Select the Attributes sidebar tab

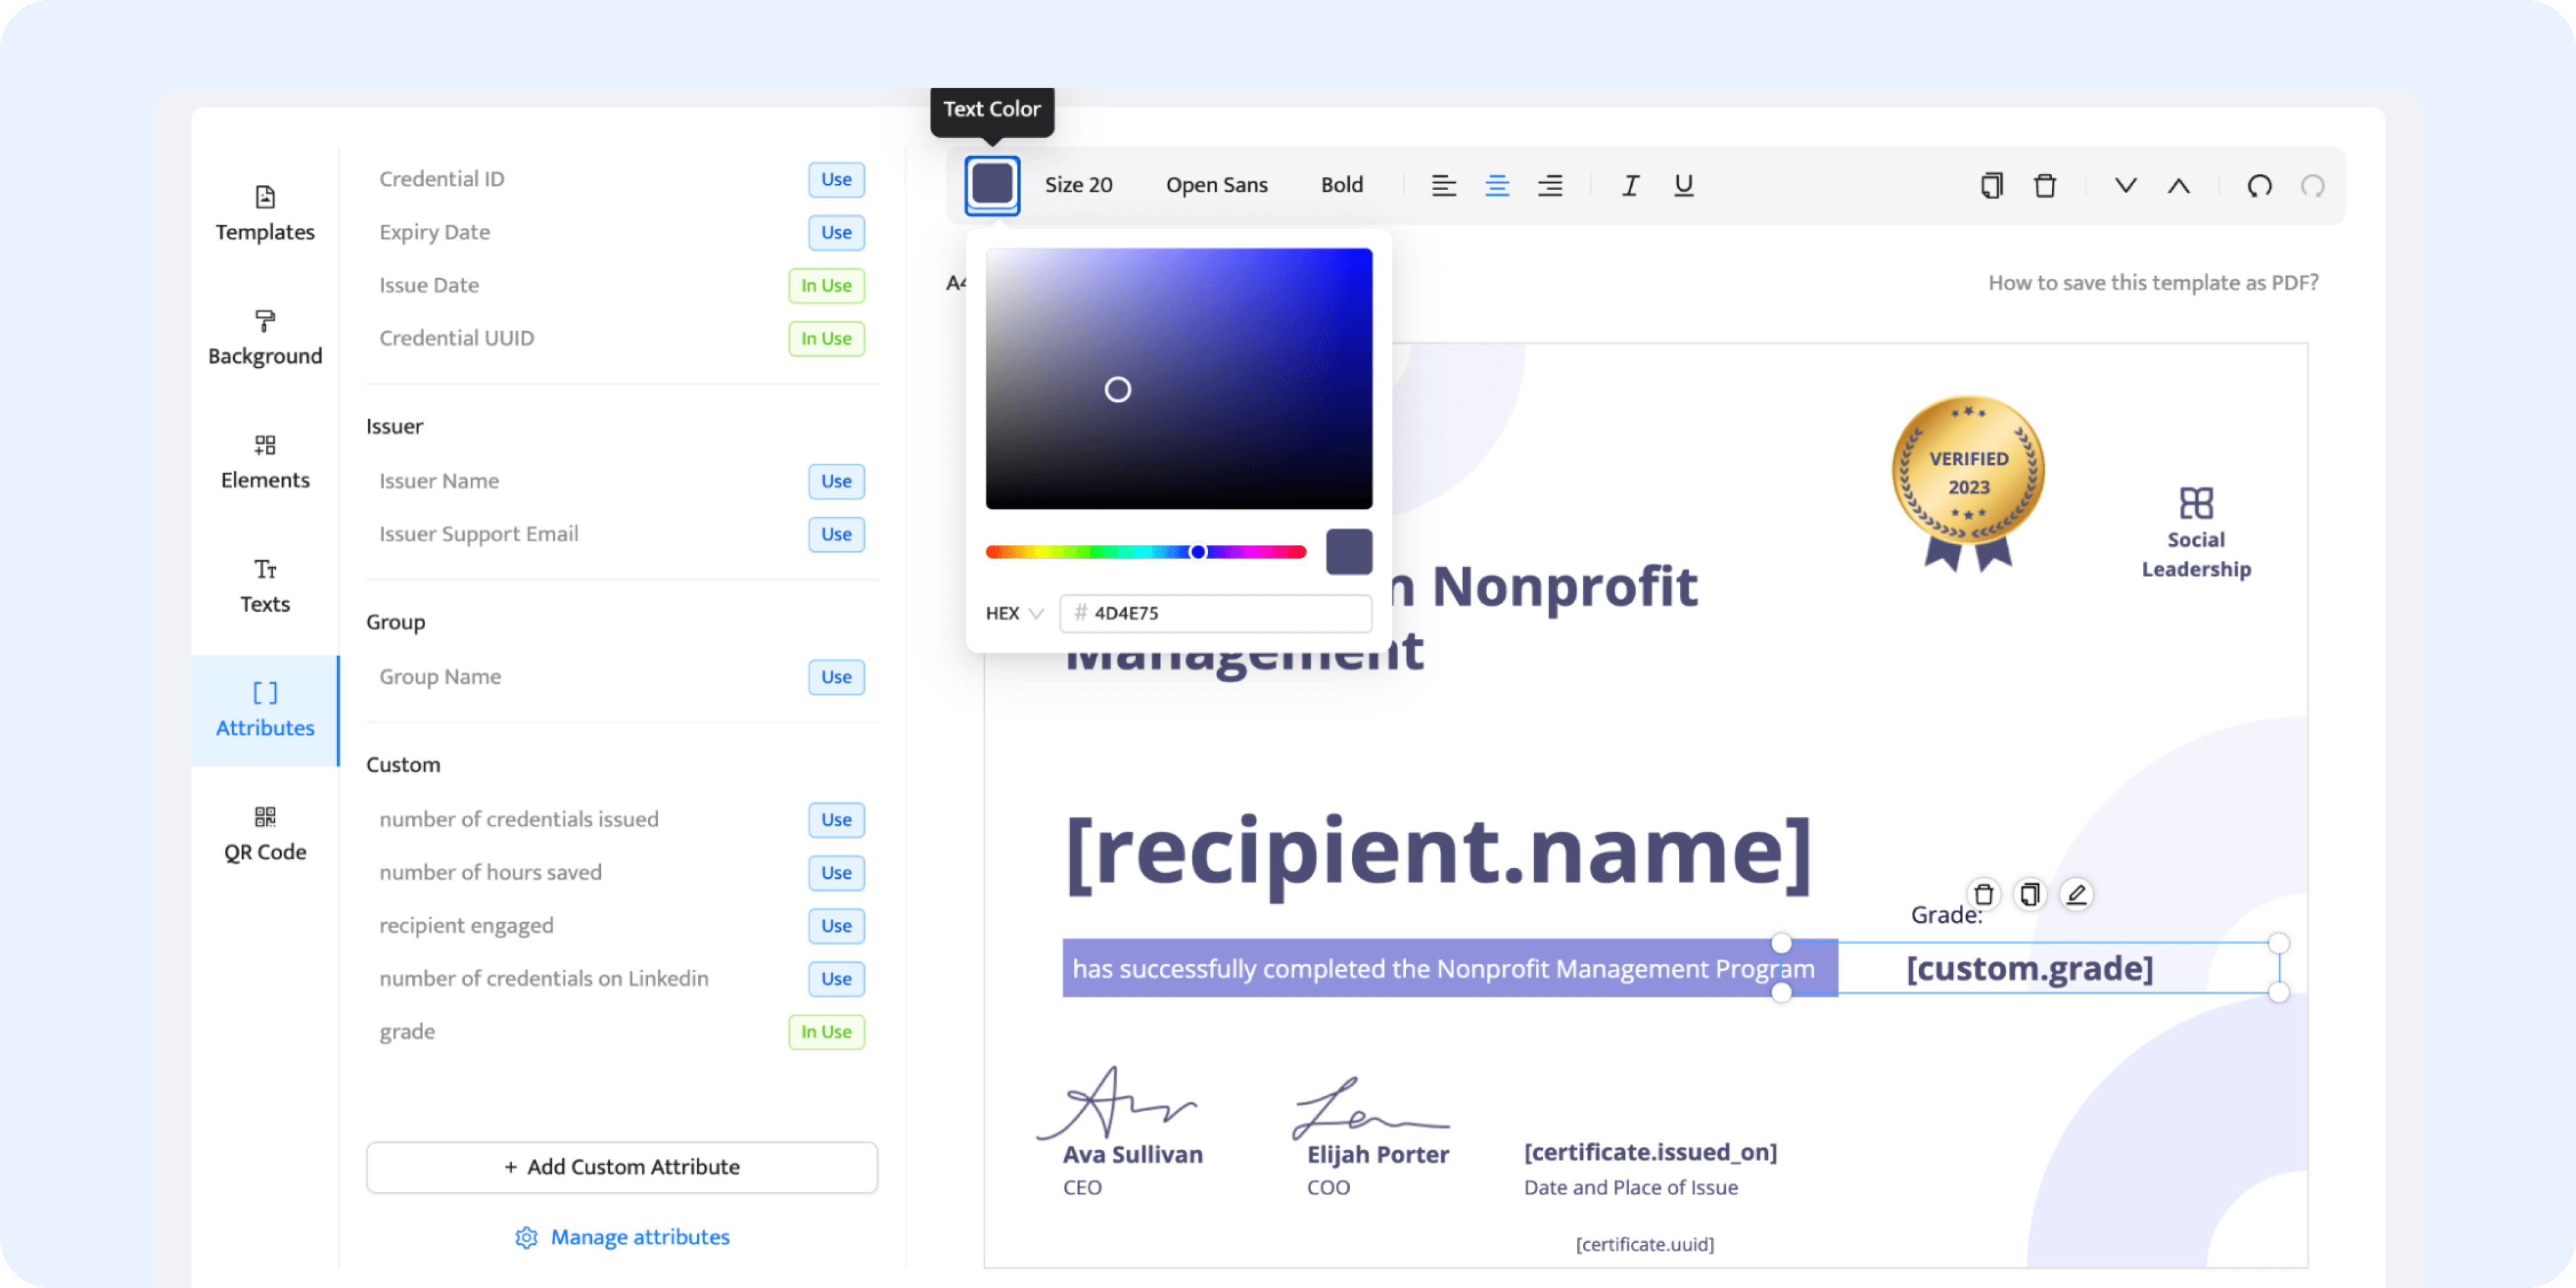click(x=265, y=710)
